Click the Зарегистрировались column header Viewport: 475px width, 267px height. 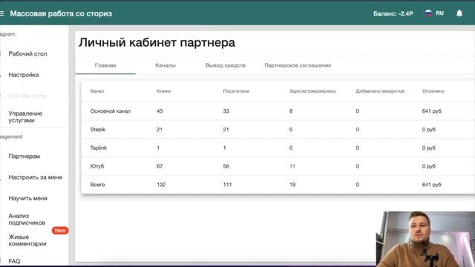click(312, 90)
